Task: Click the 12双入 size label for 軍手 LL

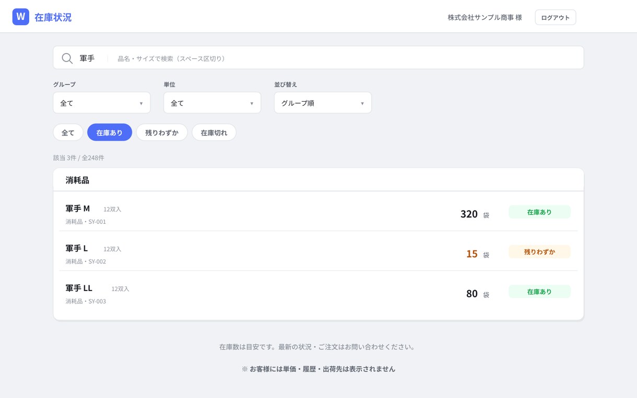Action: pos(120,289)
